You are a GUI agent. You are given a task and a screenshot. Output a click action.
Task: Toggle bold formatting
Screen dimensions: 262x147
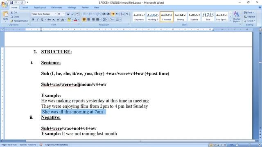click(x=33, y=20)
